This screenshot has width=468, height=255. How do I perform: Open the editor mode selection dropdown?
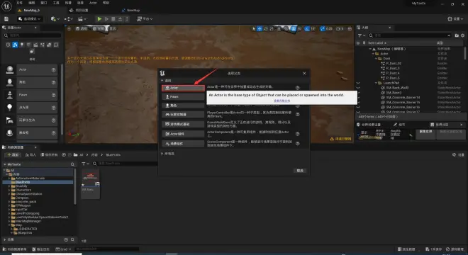pyautogui.click(x=29, y=19)
